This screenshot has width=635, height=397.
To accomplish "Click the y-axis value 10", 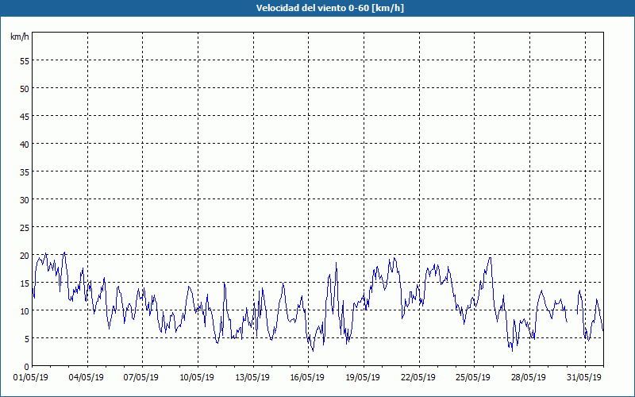I will click(x=25, y=311).
